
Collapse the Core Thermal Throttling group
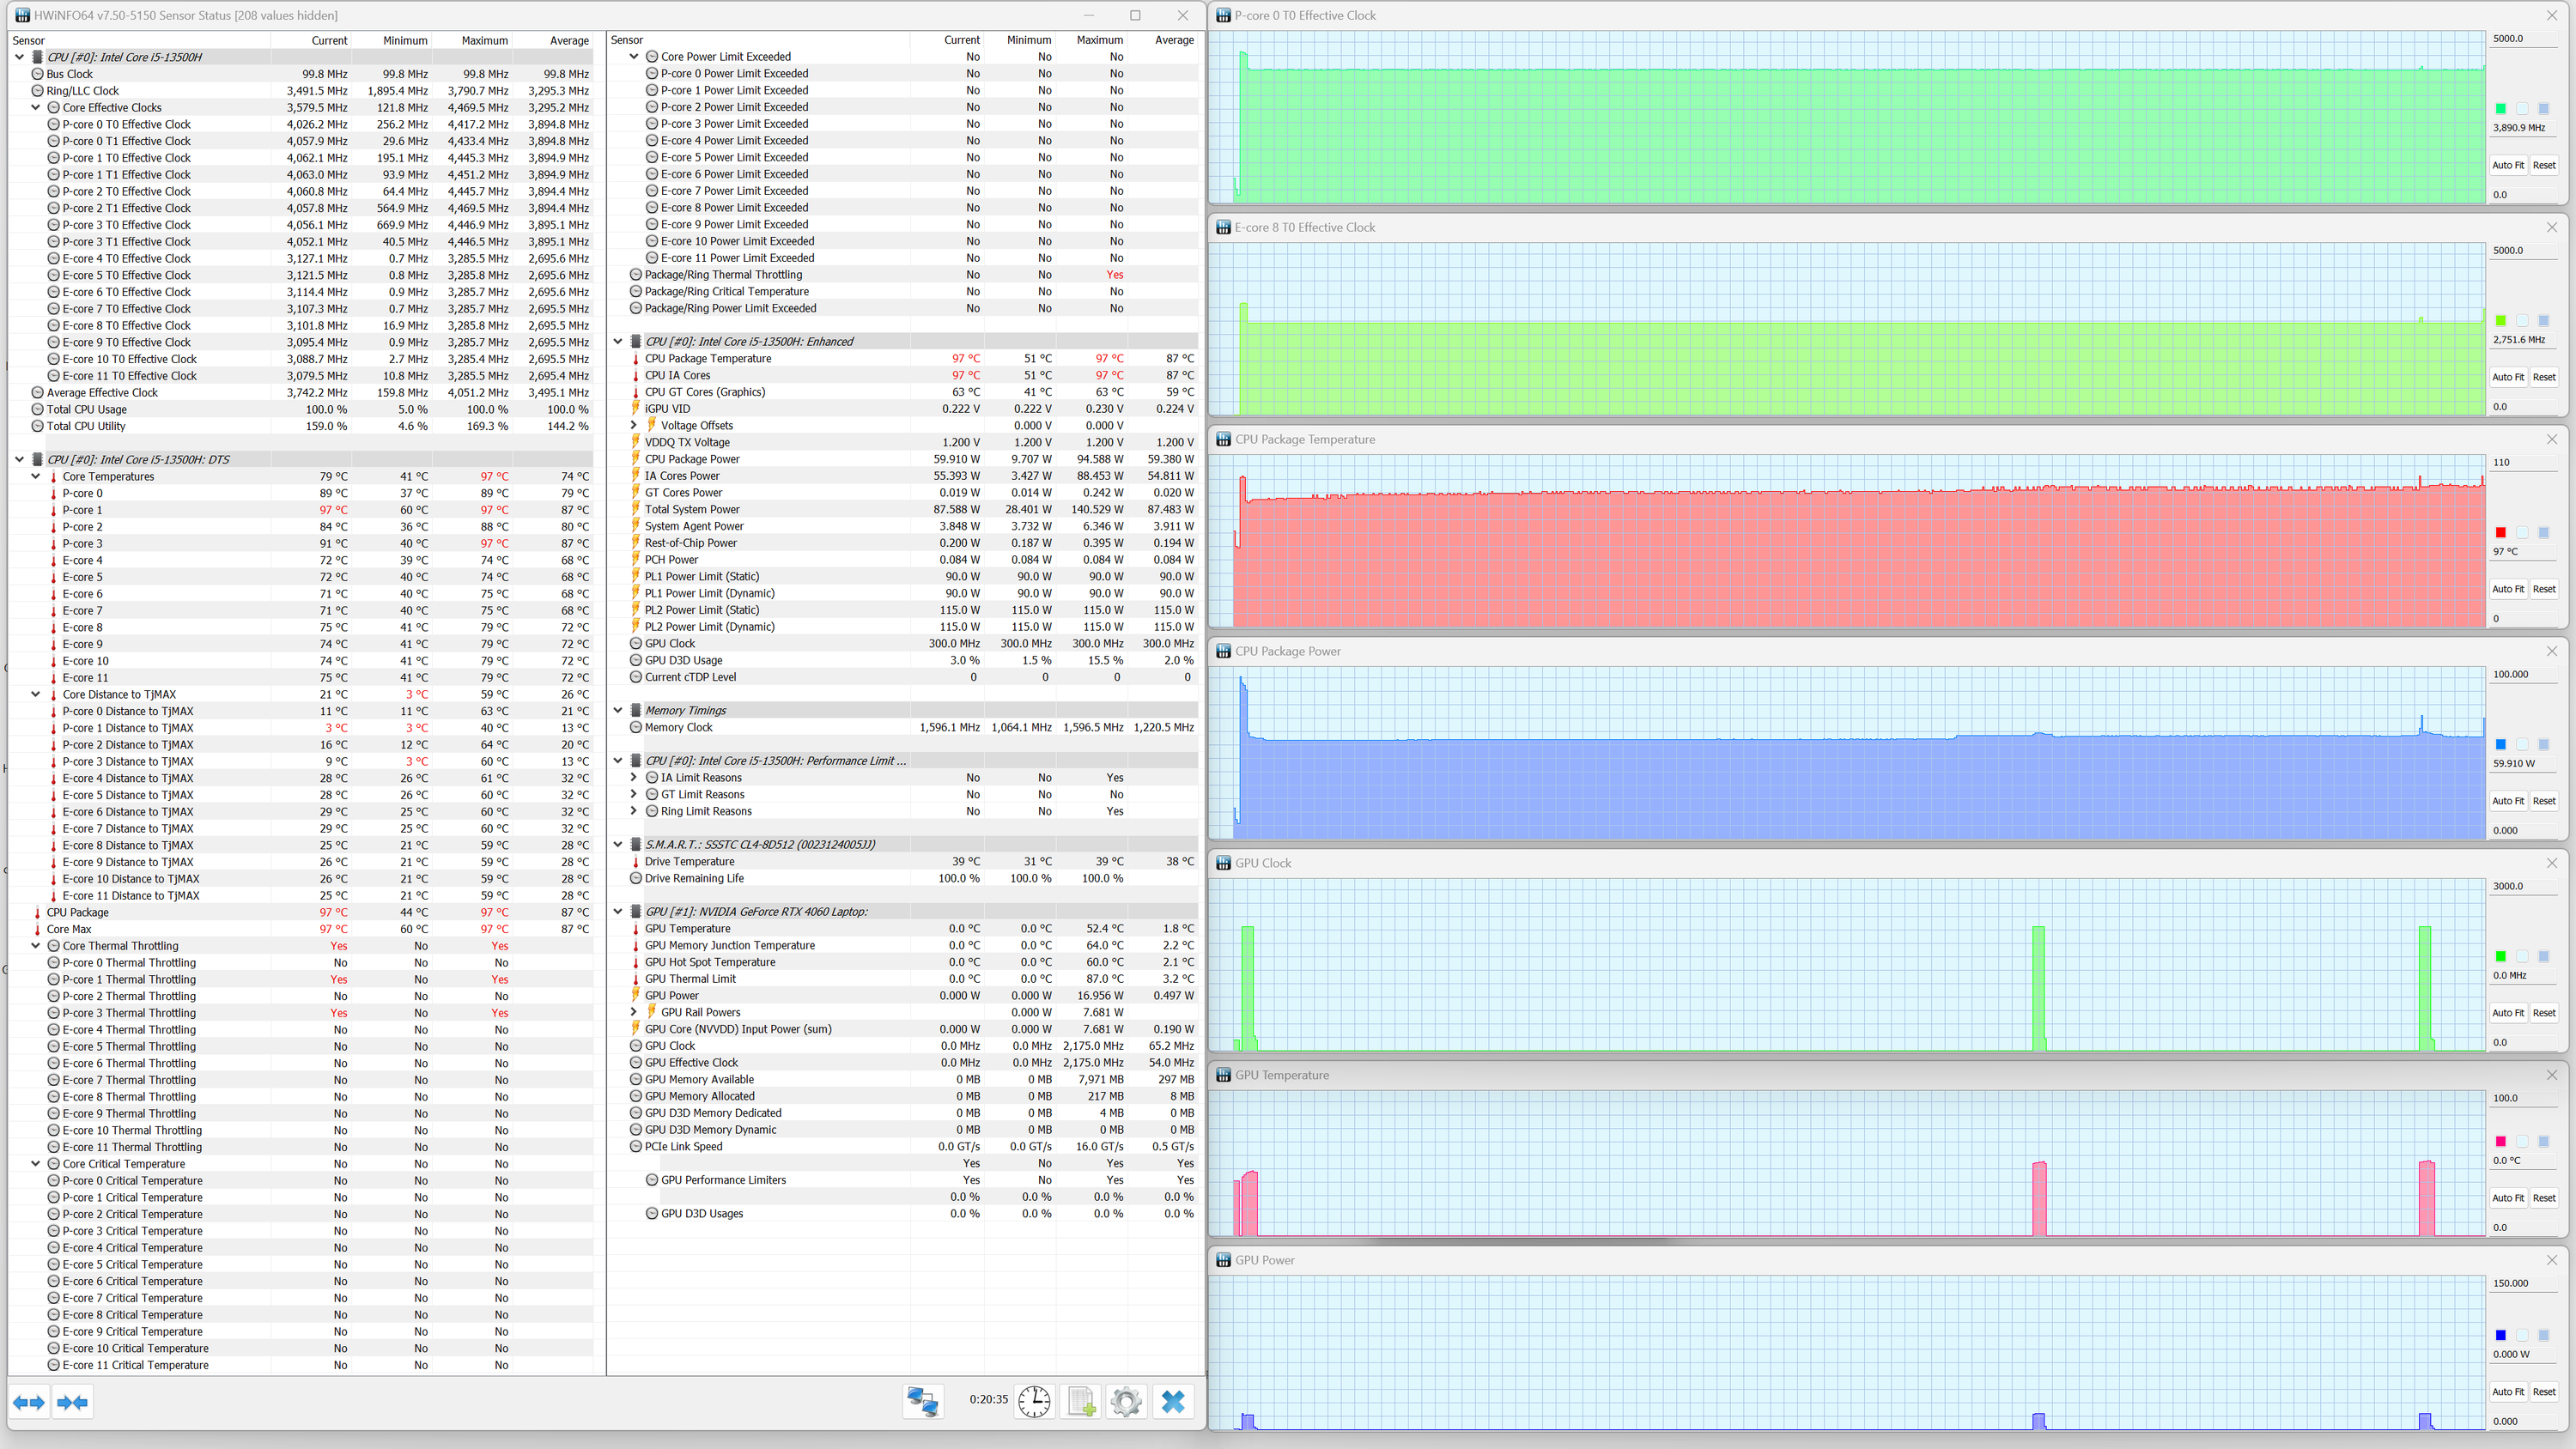pyautogui.click(x=36, y=945)
